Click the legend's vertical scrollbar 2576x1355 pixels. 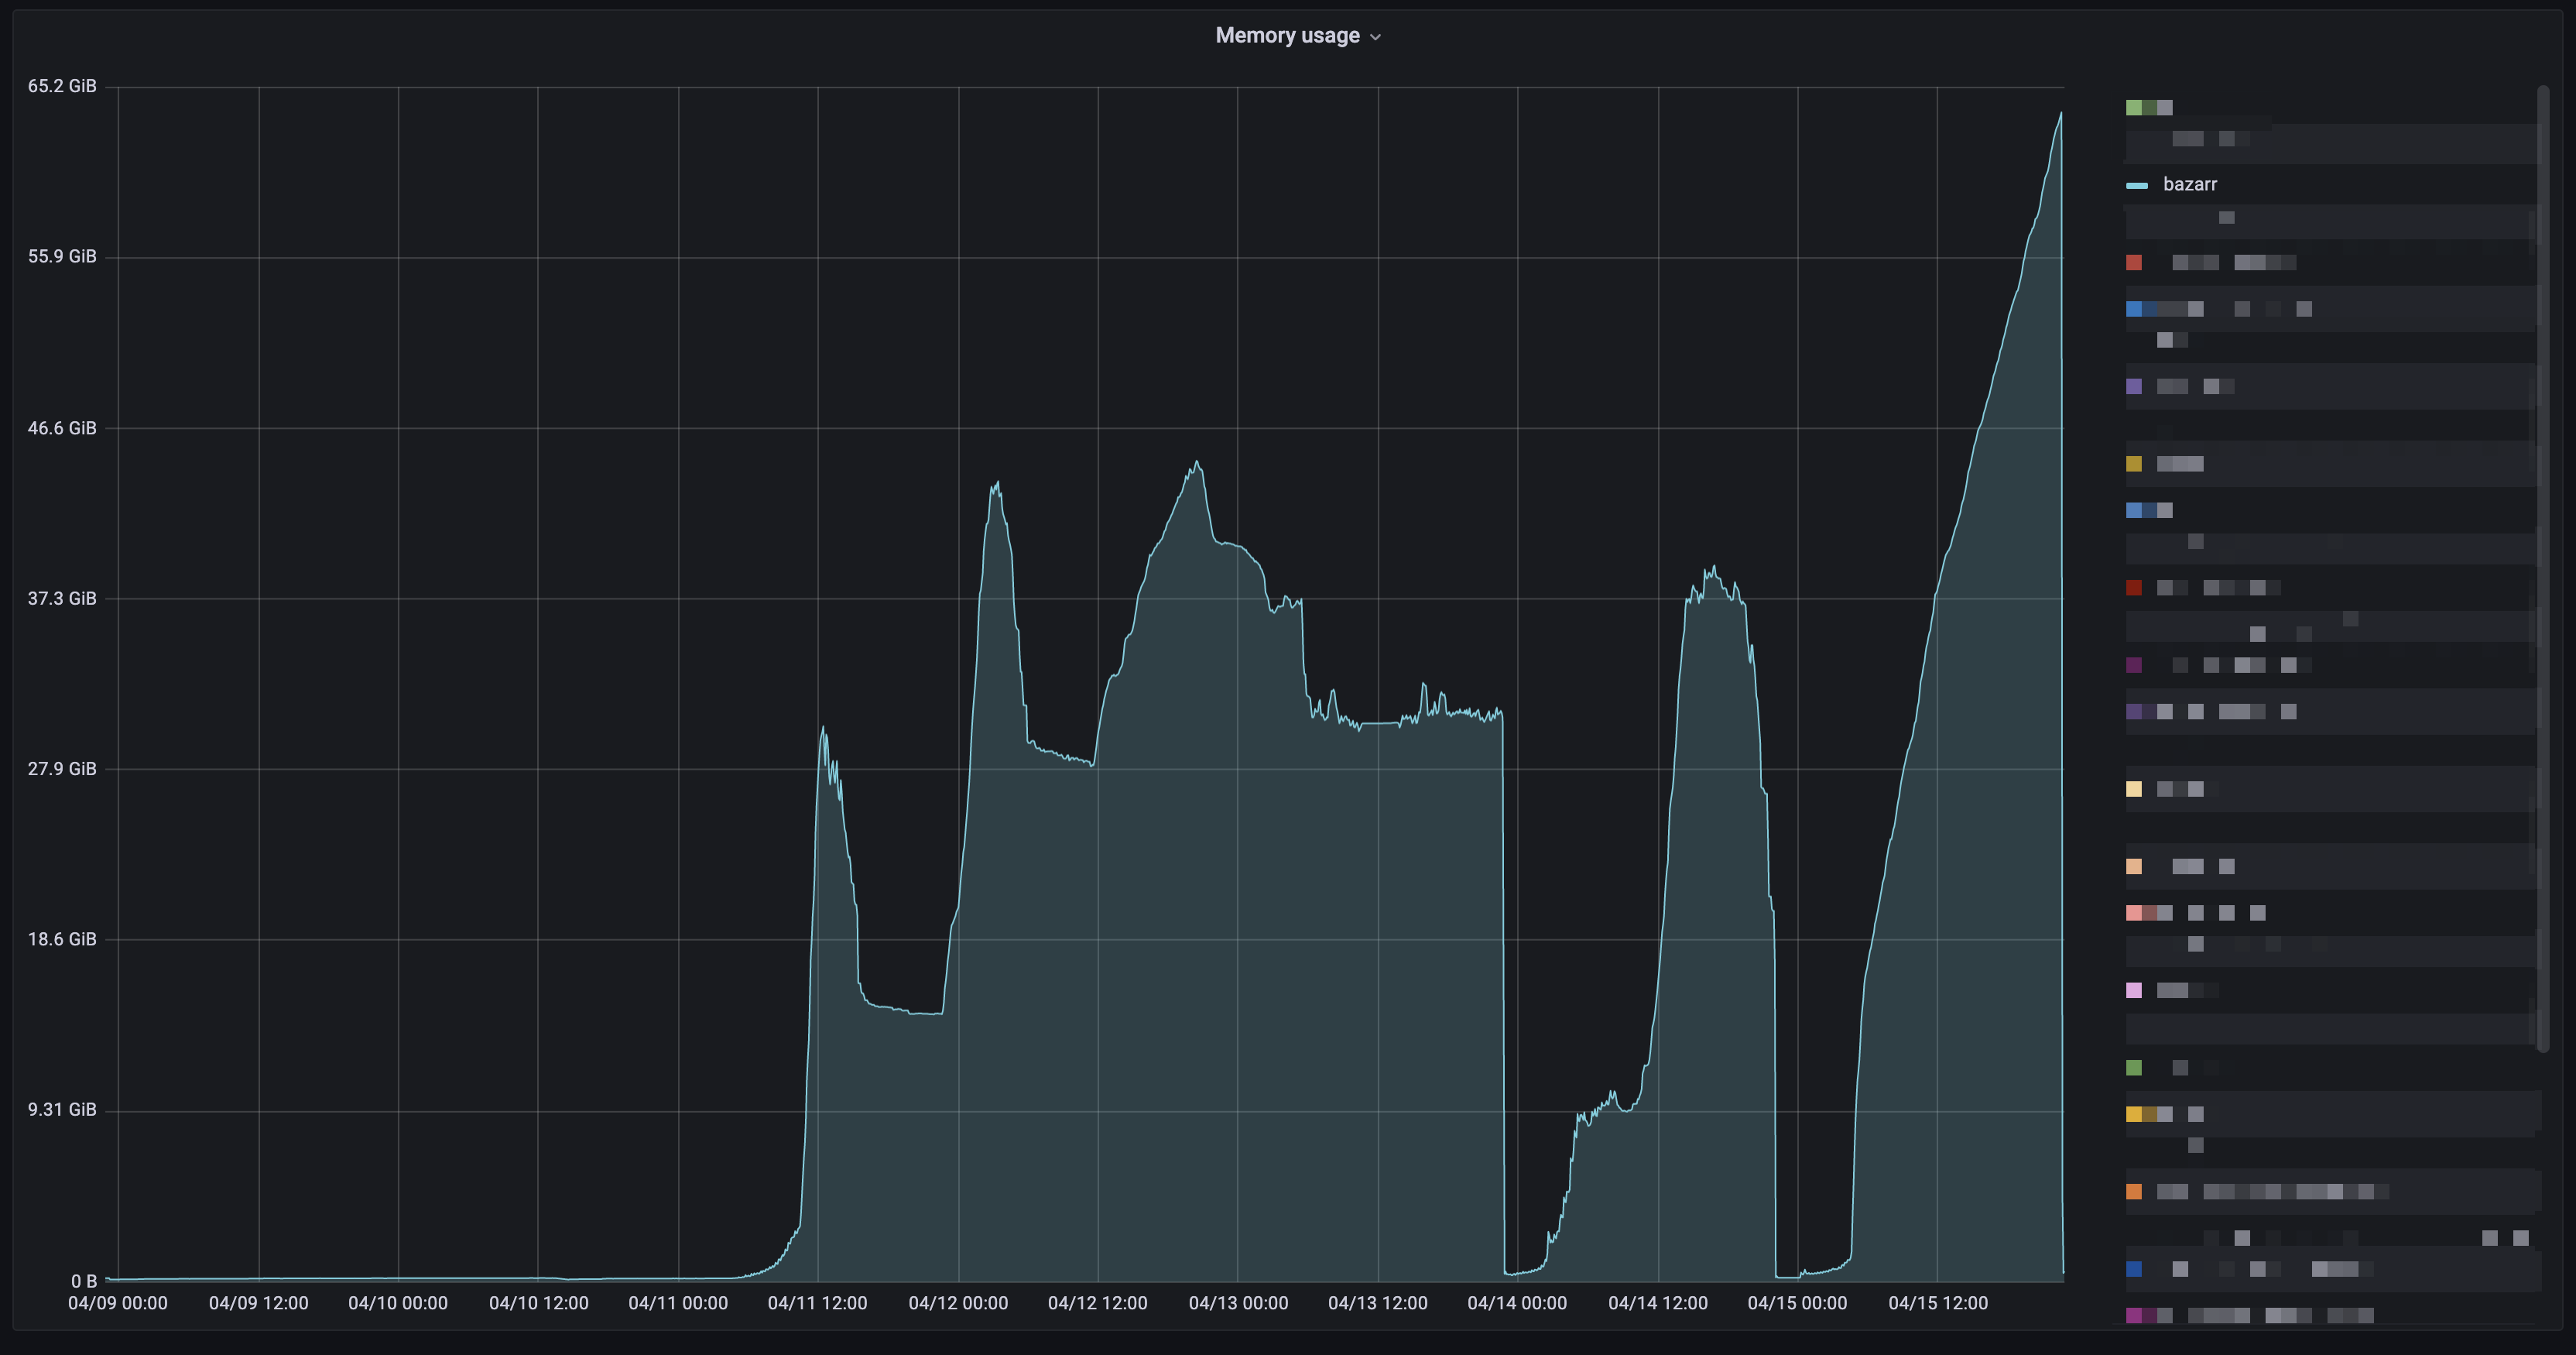(2542, 568)
